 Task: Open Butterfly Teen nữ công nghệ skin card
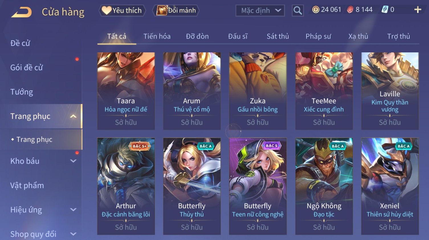coord(258,186)
